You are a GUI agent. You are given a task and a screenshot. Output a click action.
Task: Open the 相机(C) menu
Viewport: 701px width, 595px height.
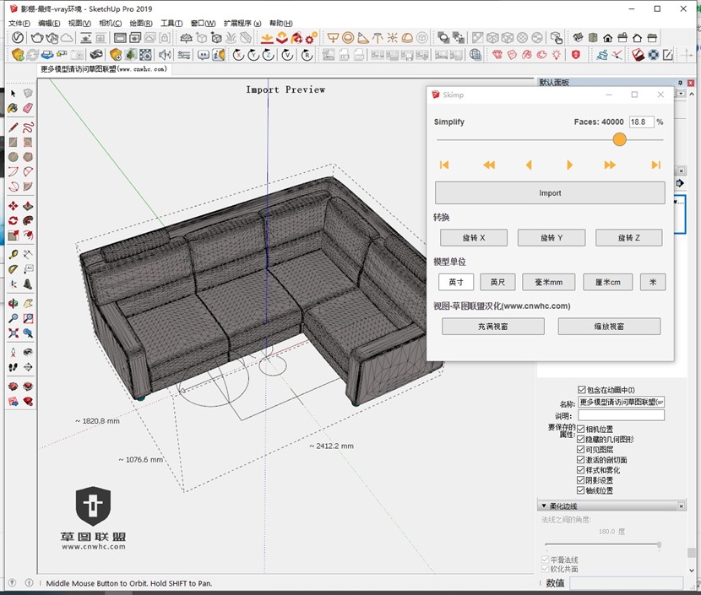[x=111, y=24]
